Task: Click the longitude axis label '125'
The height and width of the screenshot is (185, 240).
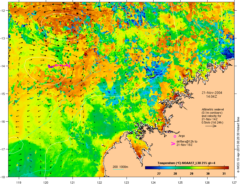Action: [x=180, y=182]
